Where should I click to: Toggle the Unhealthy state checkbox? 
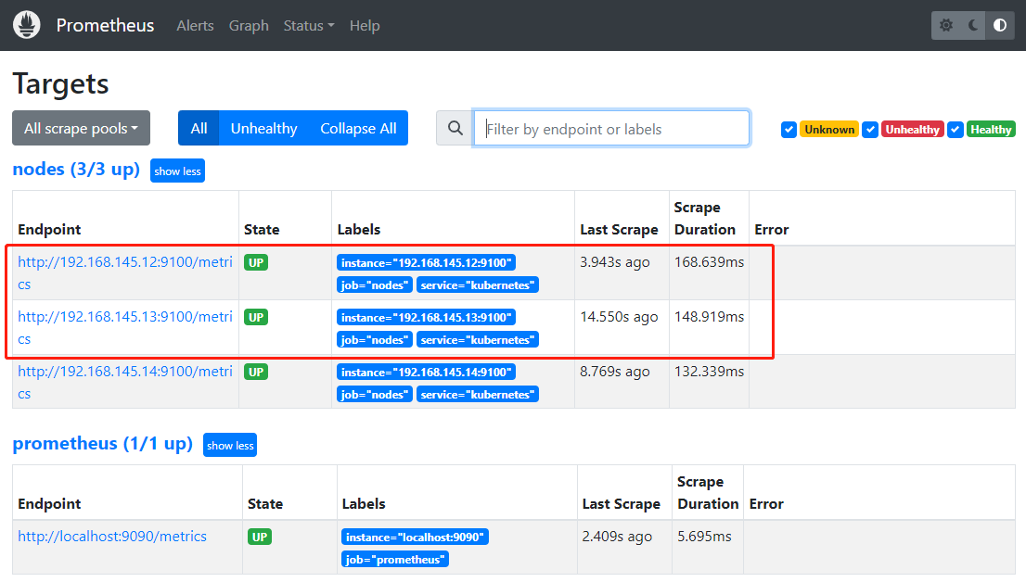pyautogui.click(x=869, y=130)
